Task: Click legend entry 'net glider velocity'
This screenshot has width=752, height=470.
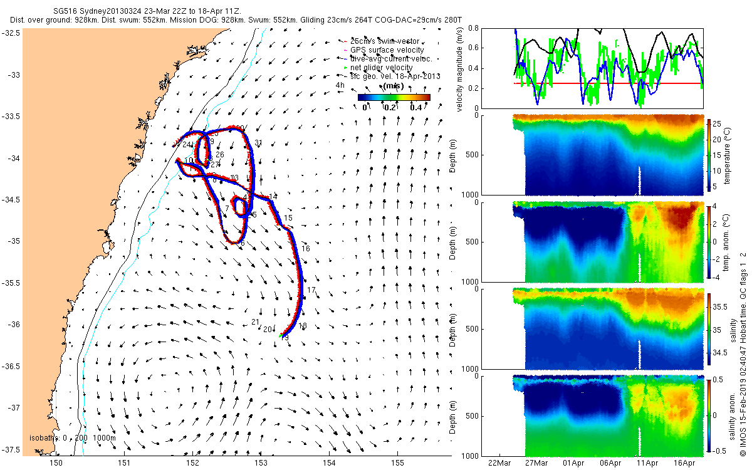Action: coord(390,68)
